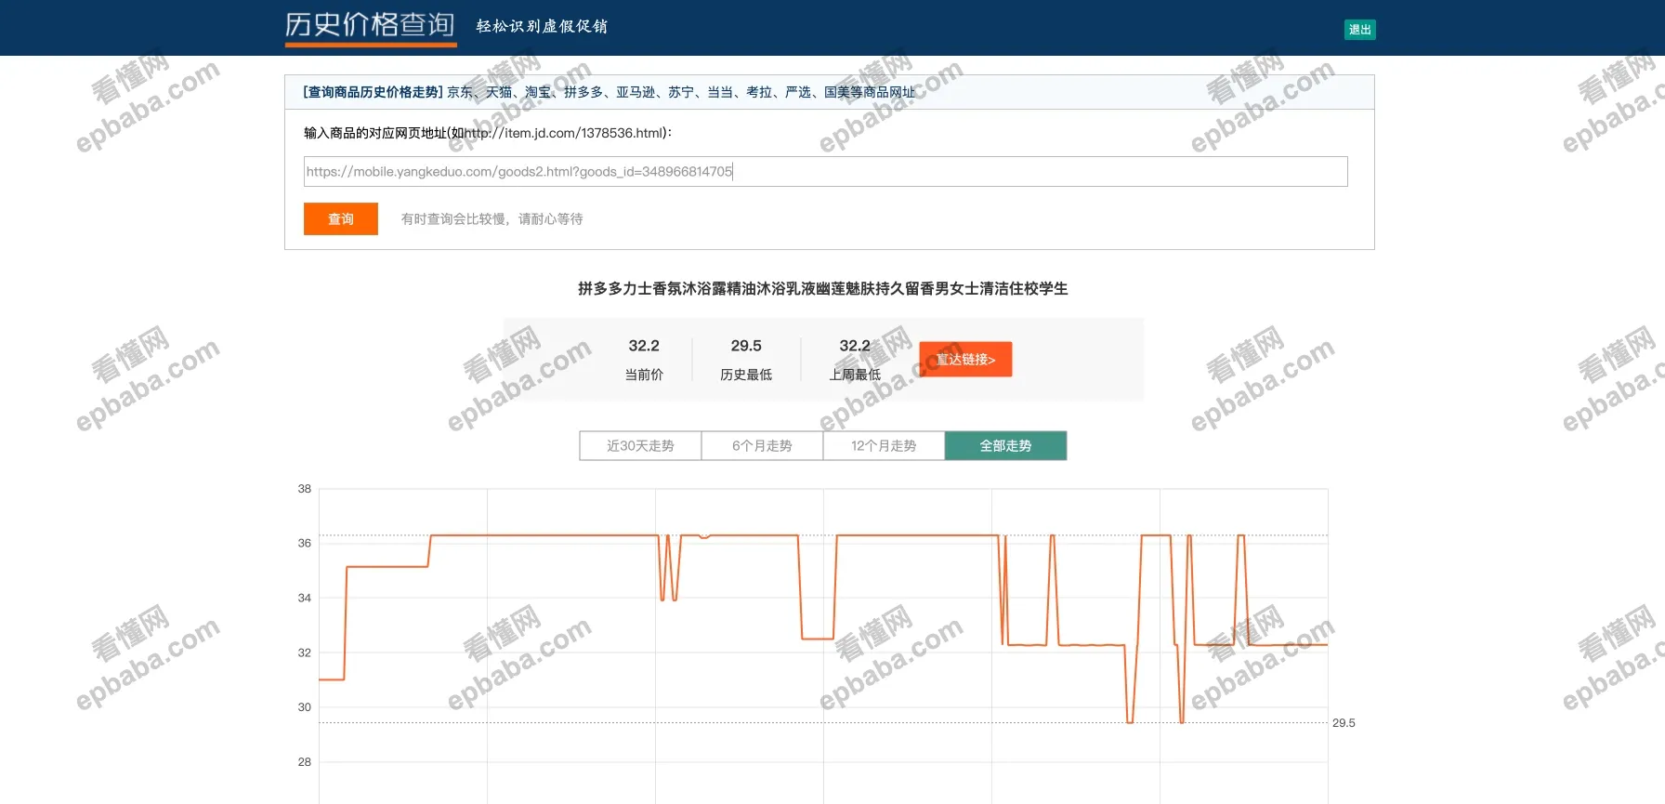Switch to the 近30天走势 tab

click(x=640, y=445)
